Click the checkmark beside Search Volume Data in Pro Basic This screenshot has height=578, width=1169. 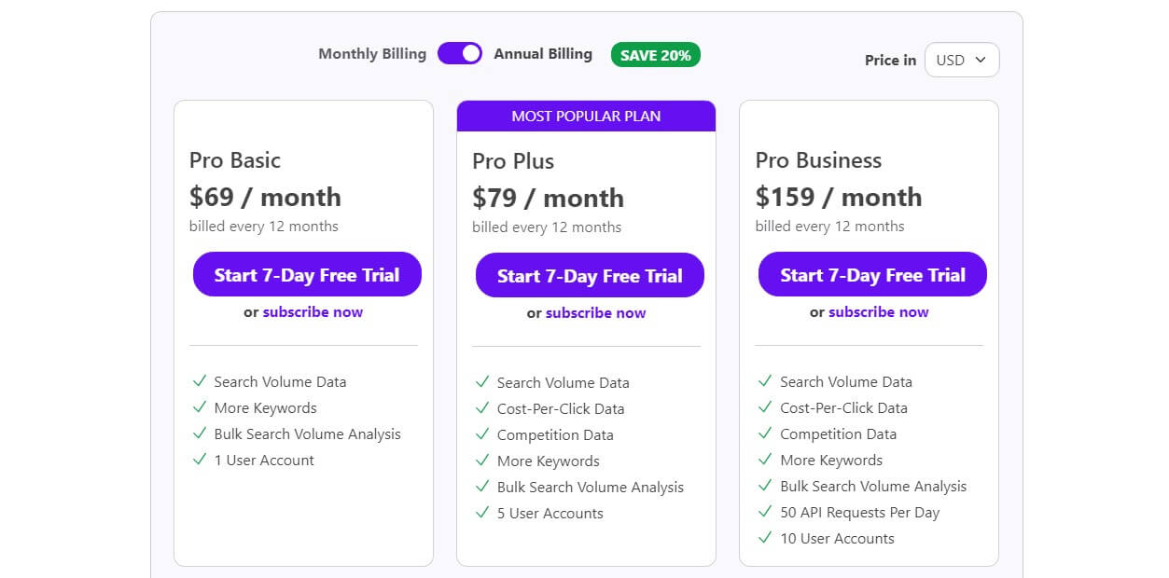200,381
